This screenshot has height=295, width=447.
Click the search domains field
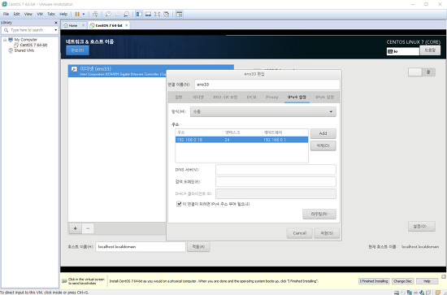pyautogui.click(x=276, y=182)
